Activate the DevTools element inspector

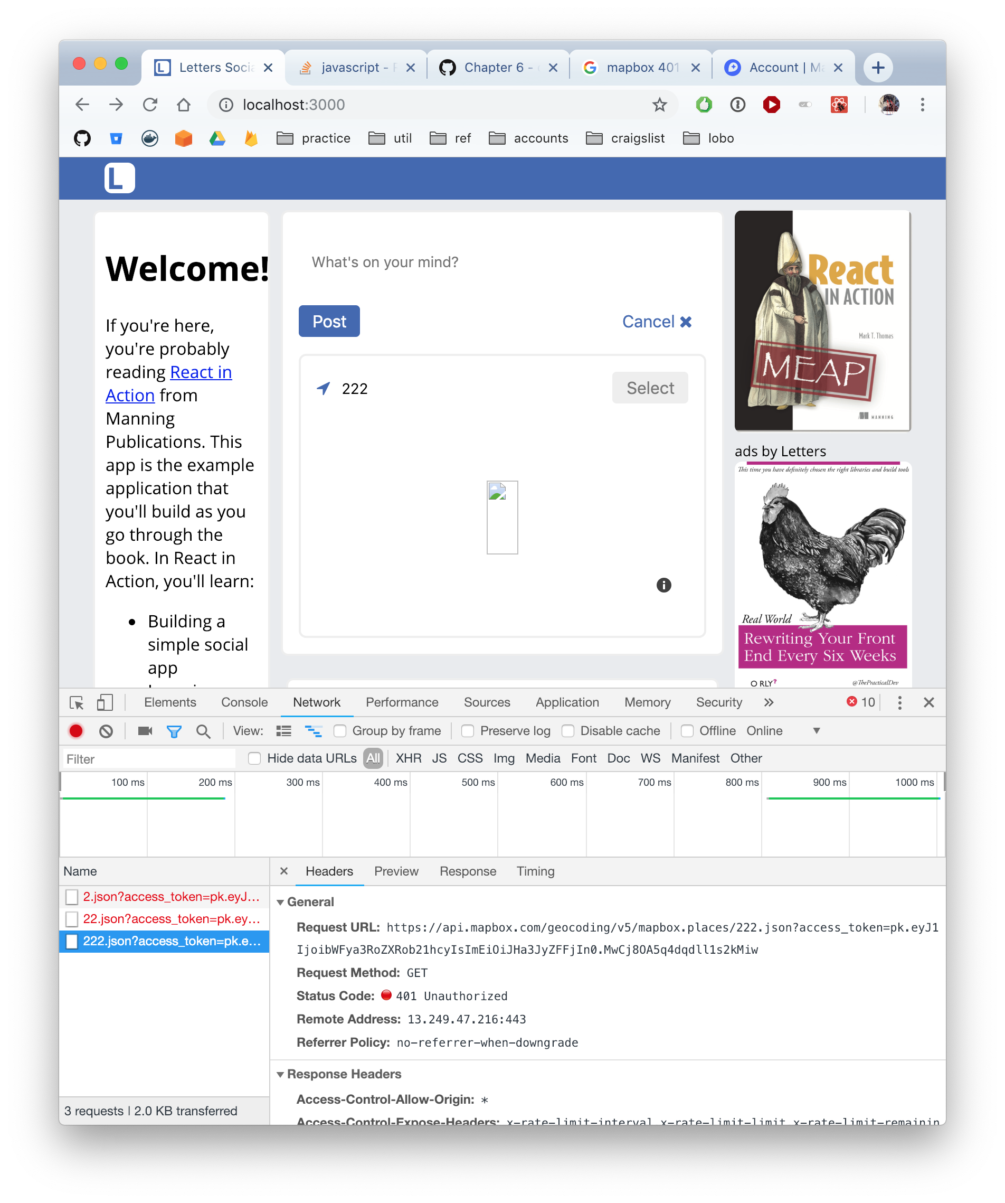pos(77,702)
